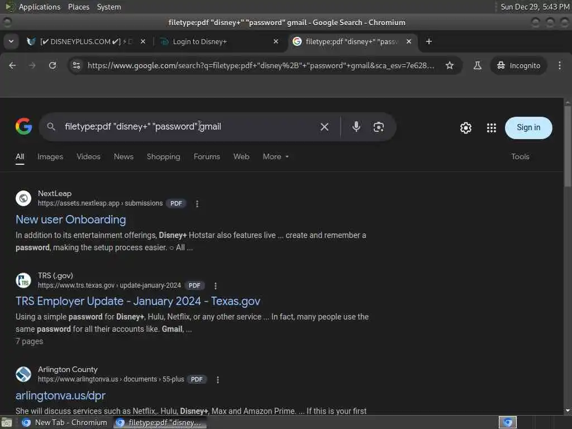The image size is (572, 429).
Task: Reload the Google search page
Action: [53, 66]
